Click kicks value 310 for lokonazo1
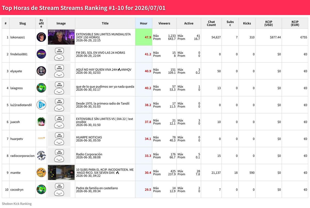The height and width of the screenshot is (208, 310). point(252,37)
